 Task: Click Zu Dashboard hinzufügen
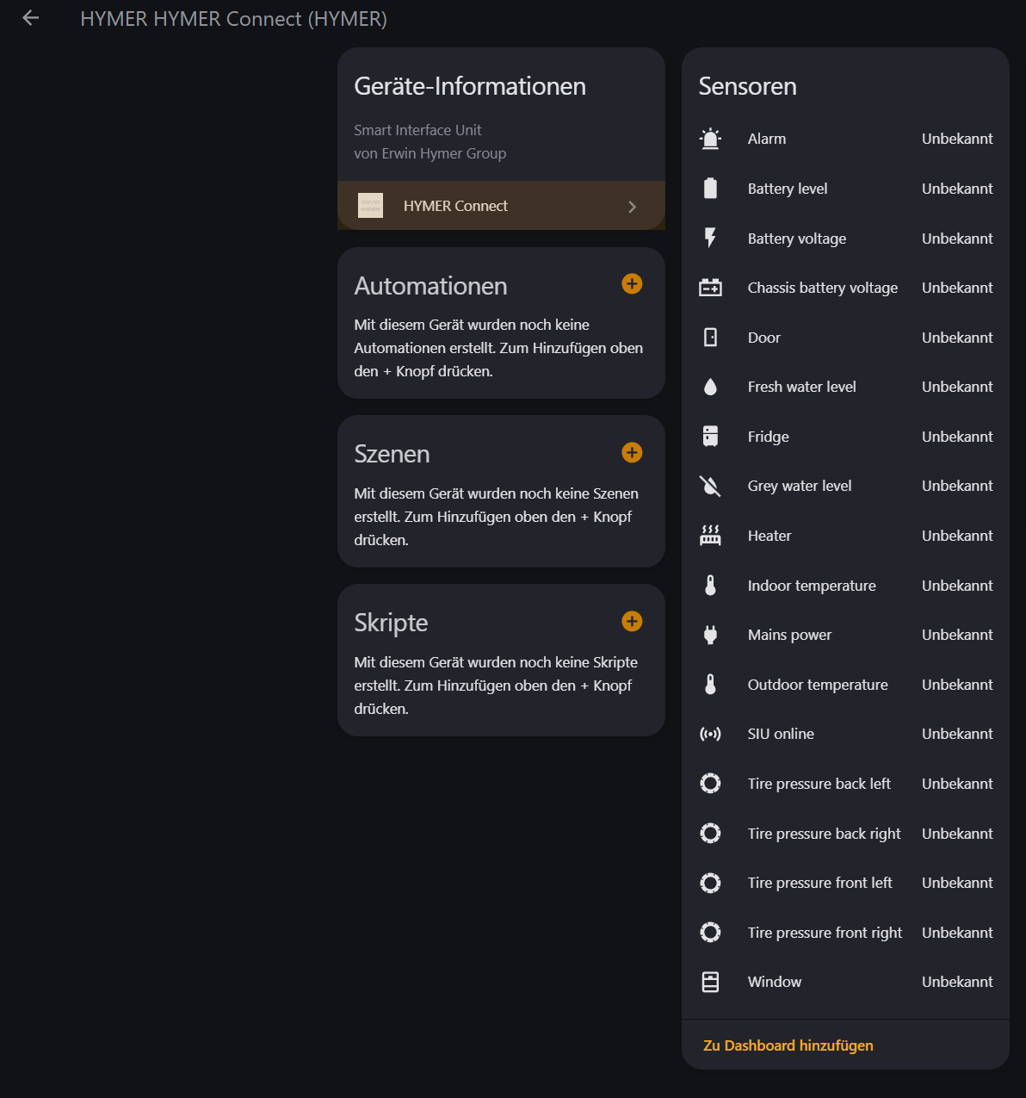788,1045
